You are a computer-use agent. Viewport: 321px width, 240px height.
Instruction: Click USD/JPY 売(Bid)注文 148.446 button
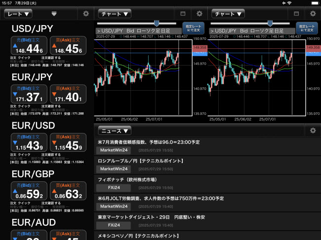click(29, 45)
